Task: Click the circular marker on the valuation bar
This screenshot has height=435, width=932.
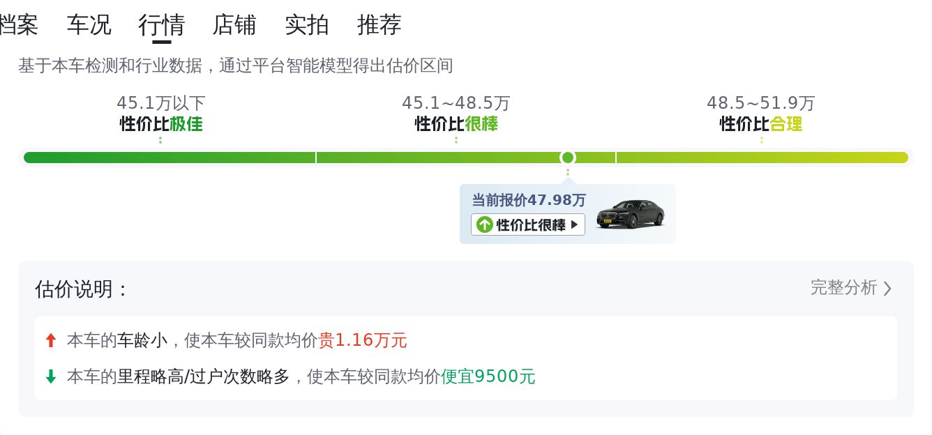Action: 568,158
